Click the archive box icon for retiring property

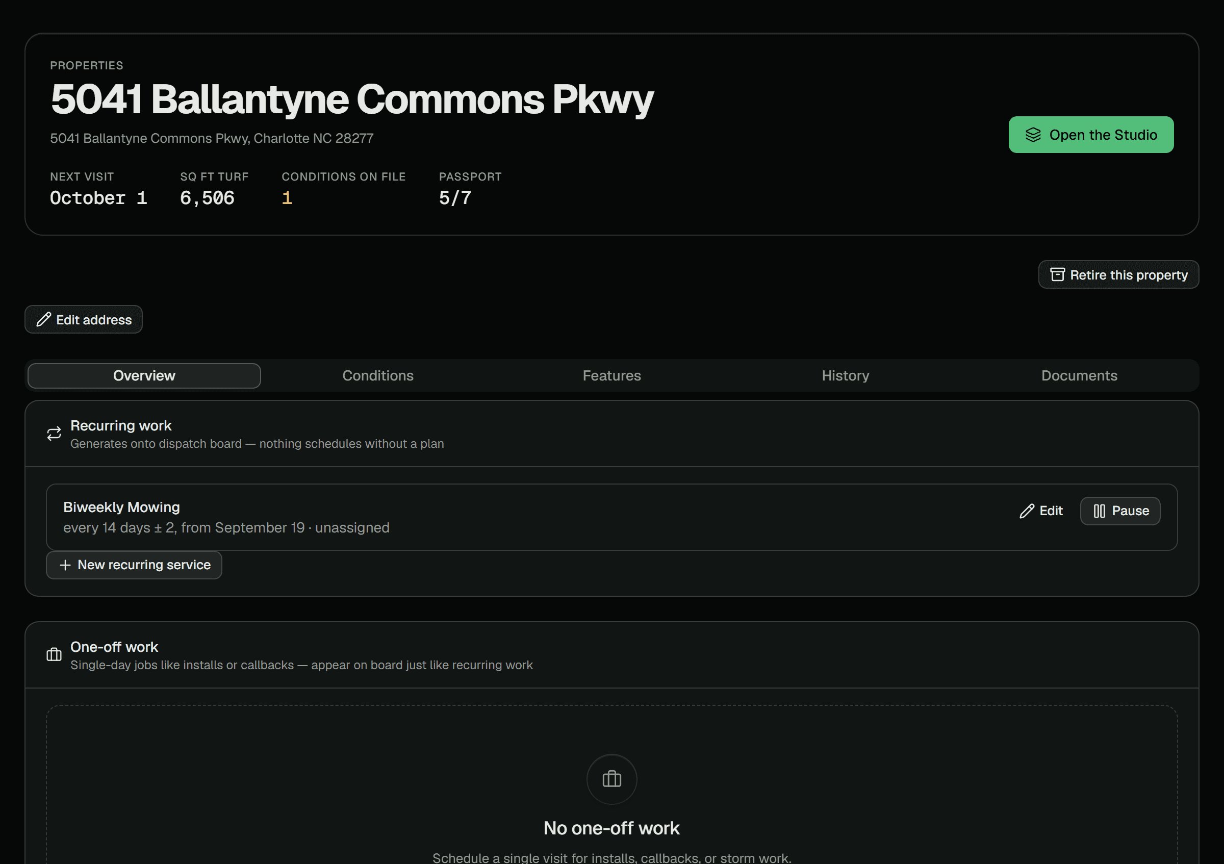click(1057, 274)
